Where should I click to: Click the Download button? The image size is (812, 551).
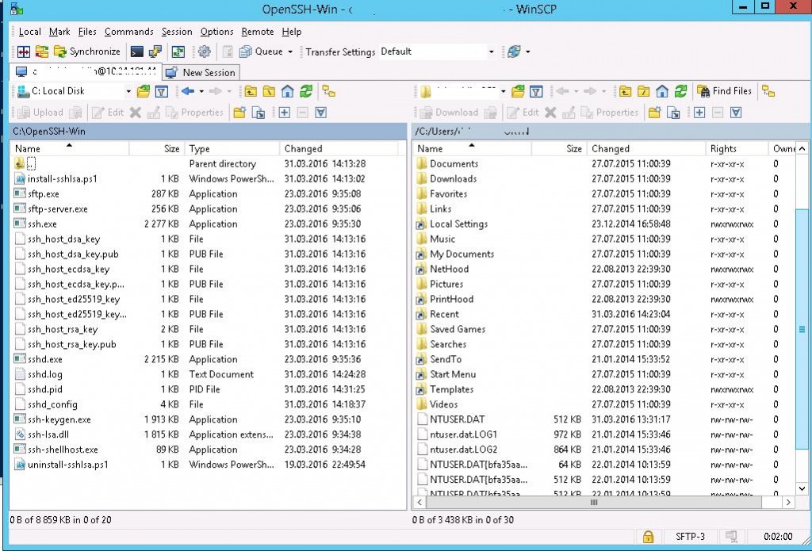coord(450,112)
